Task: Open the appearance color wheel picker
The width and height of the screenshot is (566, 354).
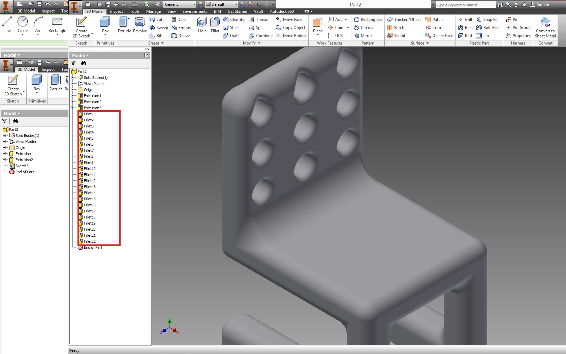Action: pyautogui.click(x=200, y=4)
